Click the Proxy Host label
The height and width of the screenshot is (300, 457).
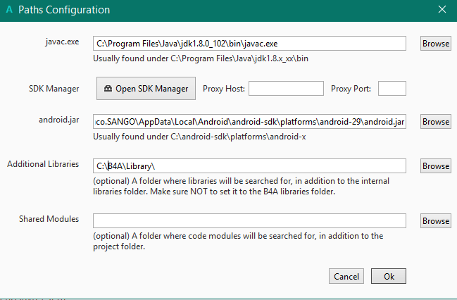point(223,89)
